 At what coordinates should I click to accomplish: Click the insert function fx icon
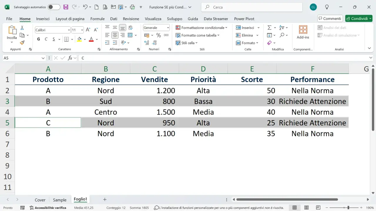(70, 58)
